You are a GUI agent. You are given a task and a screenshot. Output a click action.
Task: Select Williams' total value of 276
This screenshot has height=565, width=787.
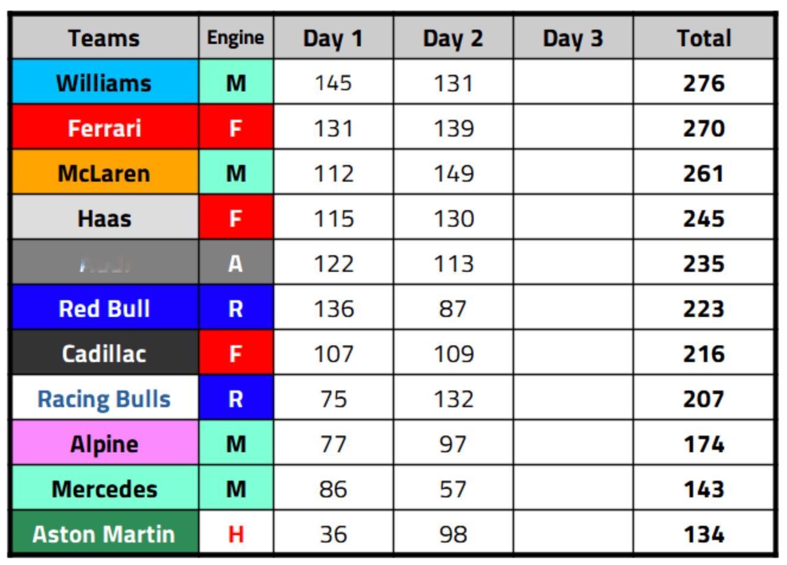click(x=704, y=82)
